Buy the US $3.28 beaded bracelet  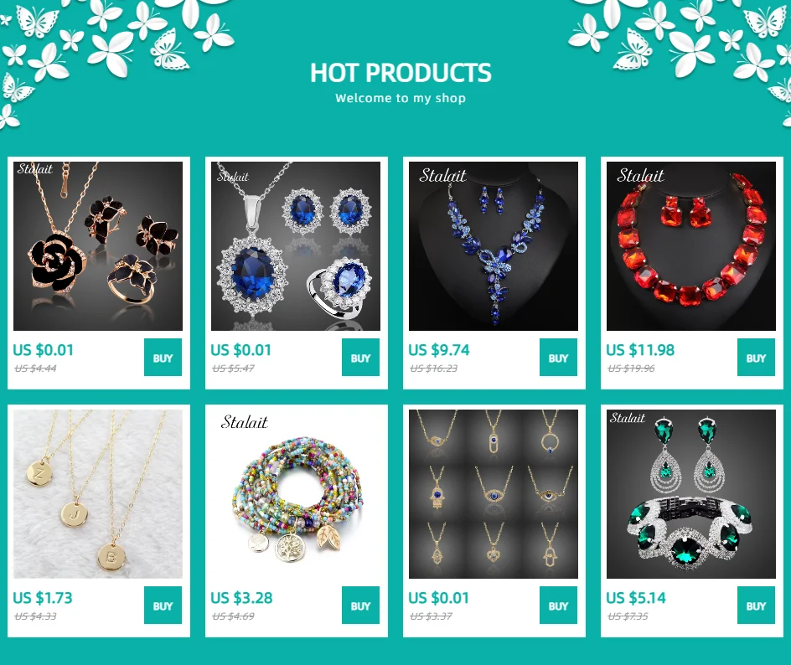point(360,606)
